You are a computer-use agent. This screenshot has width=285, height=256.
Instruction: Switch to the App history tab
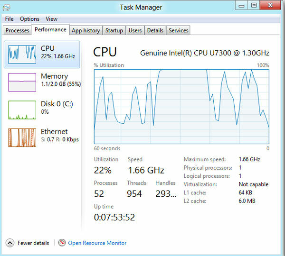[x=86, y=30]
